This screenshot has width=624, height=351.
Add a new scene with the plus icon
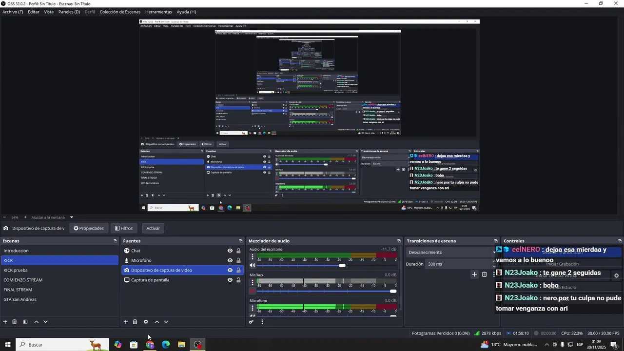click(x=5, y=322)
